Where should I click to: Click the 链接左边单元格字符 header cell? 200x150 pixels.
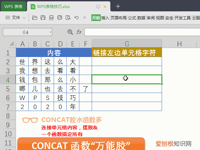[x=127, y=52]
